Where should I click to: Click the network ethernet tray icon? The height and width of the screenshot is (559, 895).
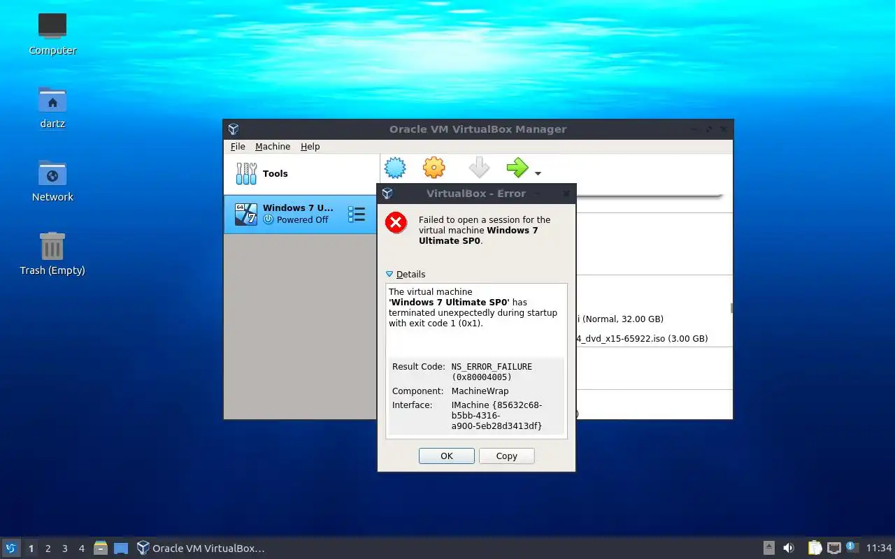pyautogui.click(x=833, y=549)
